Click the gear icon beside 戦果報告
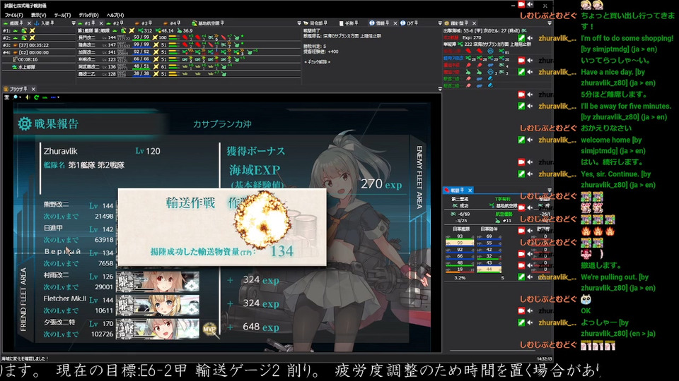The image size is (679, 381). 24,123
